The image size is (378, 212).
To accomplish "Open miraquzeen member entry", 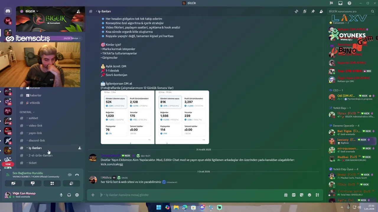I will 352,150.
